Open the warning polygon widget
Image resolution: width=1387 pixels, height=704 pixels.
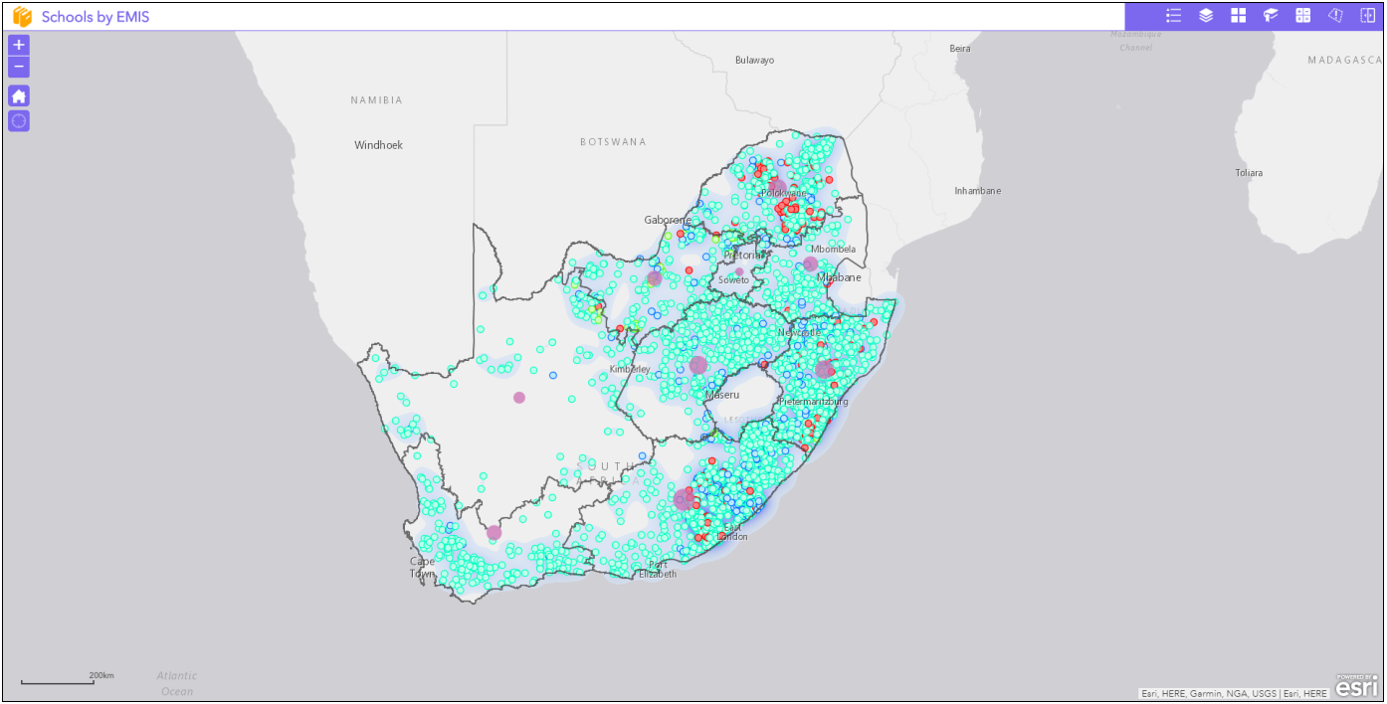pos(1335,16)
